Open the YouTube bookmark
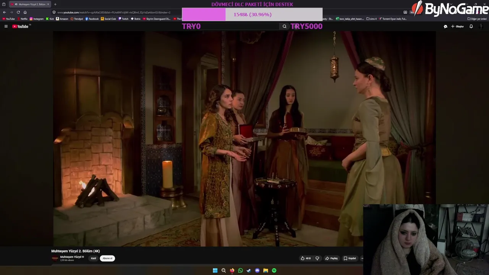The width and height of the screenshot is (489, 275). 8,19
